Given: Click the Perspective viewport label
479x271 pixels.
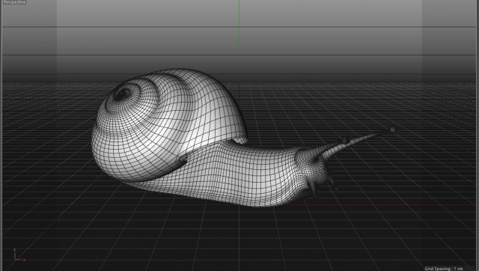Looking at the screenshot, I should point(14,2).
